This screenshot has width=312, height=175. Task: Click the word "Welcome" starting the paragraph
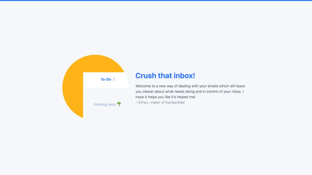pyautogui.click(x=143, y=86)
